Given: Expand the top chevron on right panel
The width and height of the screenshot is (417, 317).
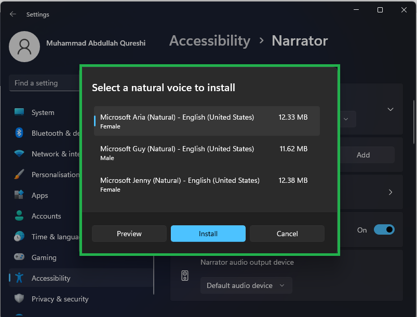Looking at the screenshot, I should click(391, 109).
